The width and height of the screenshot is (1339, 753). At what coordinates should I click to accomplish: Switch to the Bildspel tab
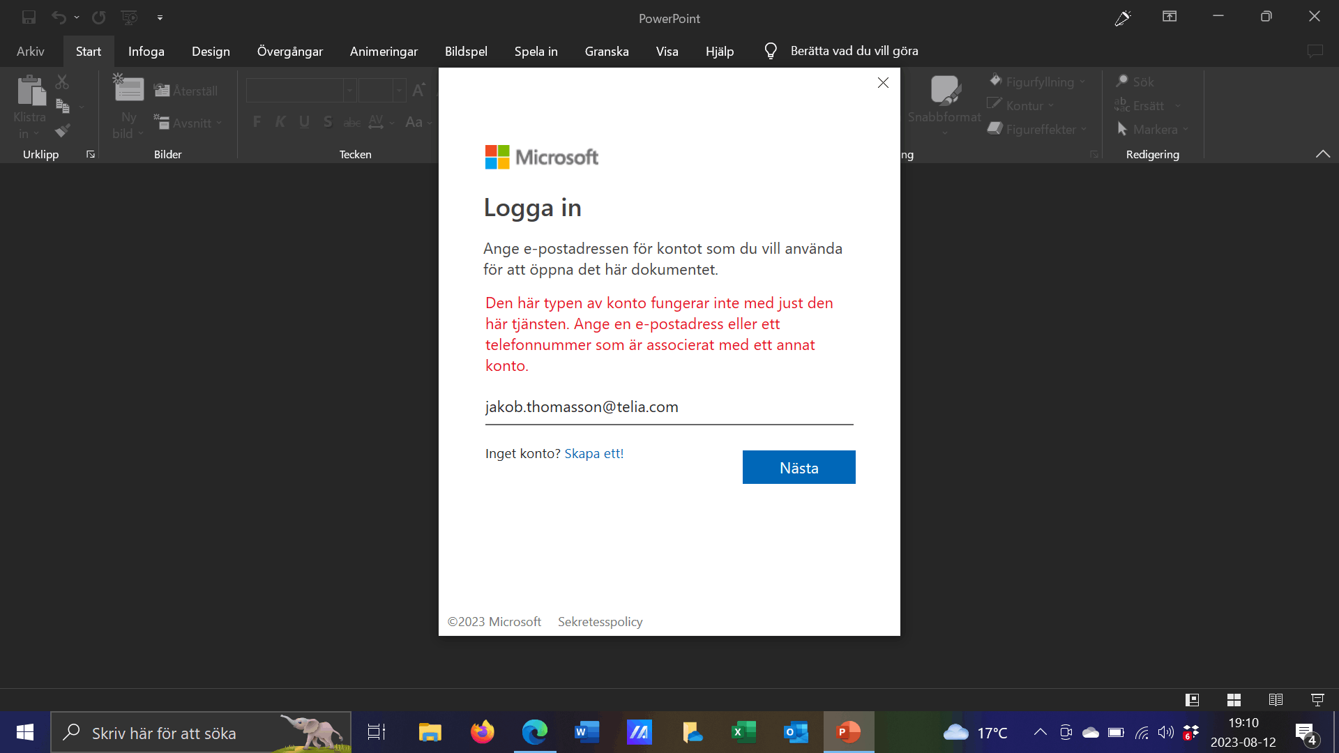[x=466, y=52]
